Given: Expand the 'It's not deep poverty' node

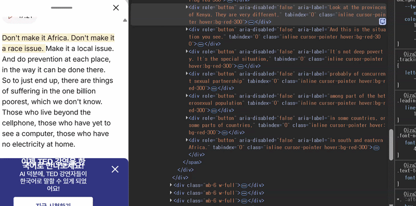Looking at the screenshot, I should pos(187,51).
